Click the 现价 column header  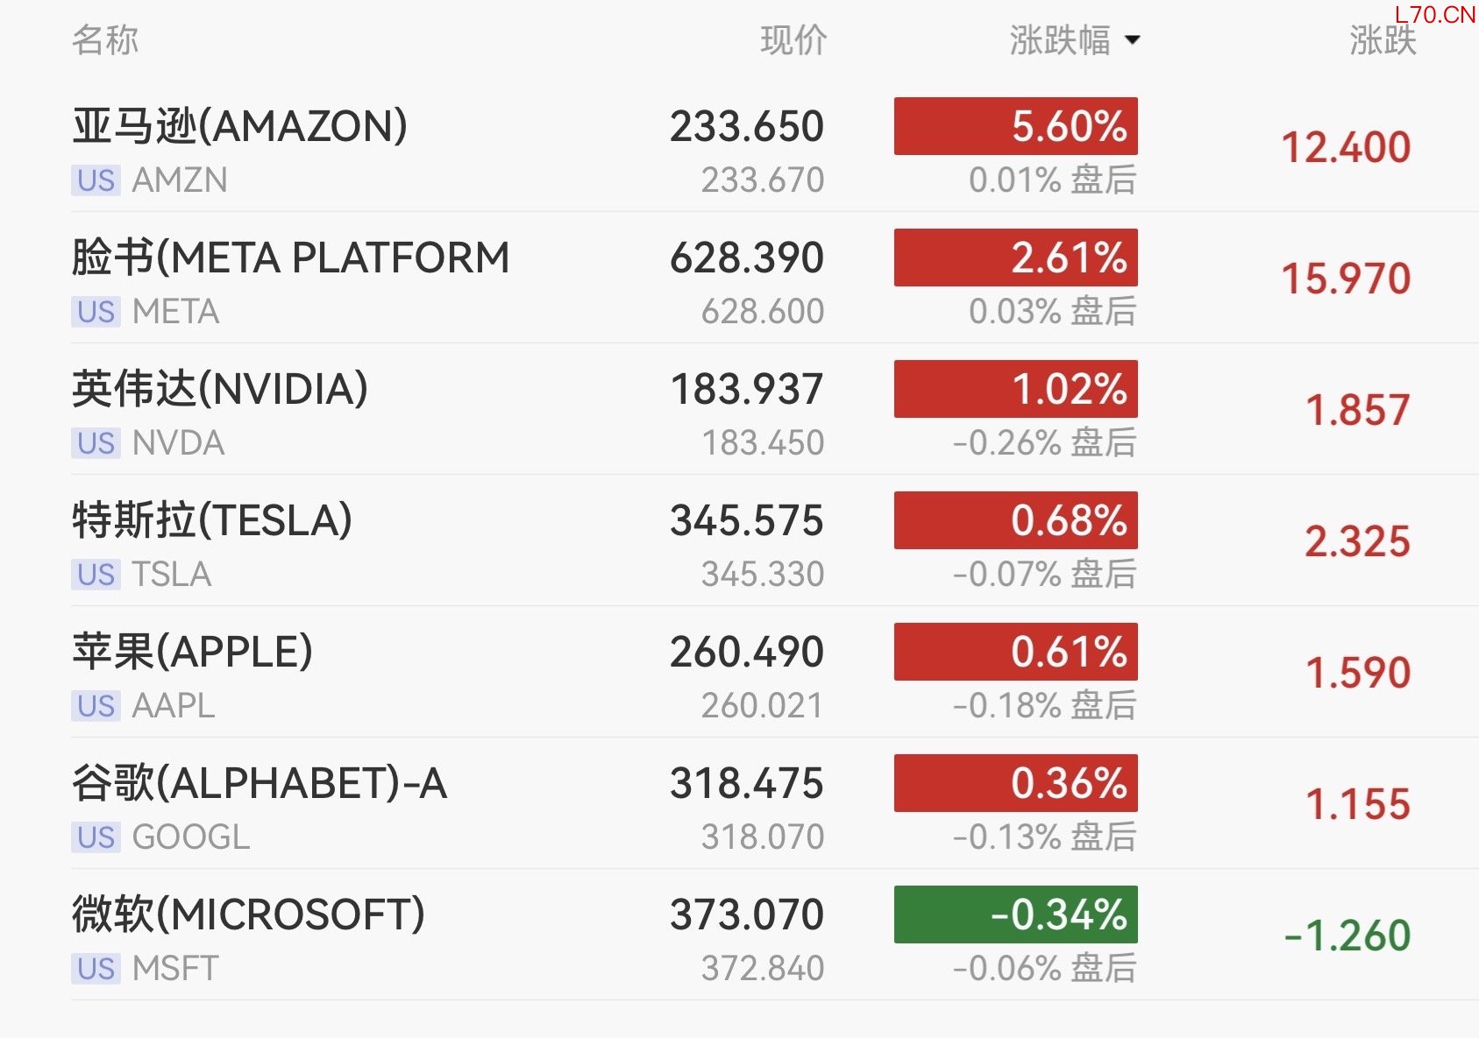[793, 40]
